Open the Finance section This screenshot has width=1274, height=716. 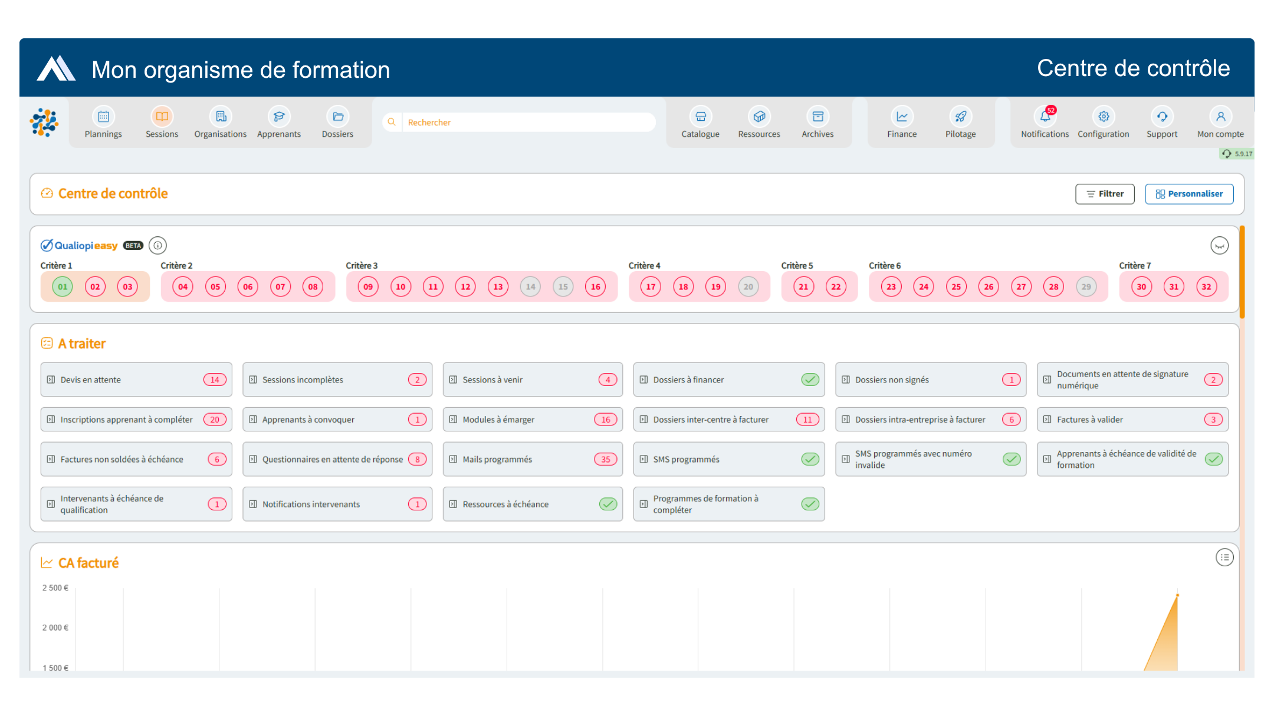(902, 123)
